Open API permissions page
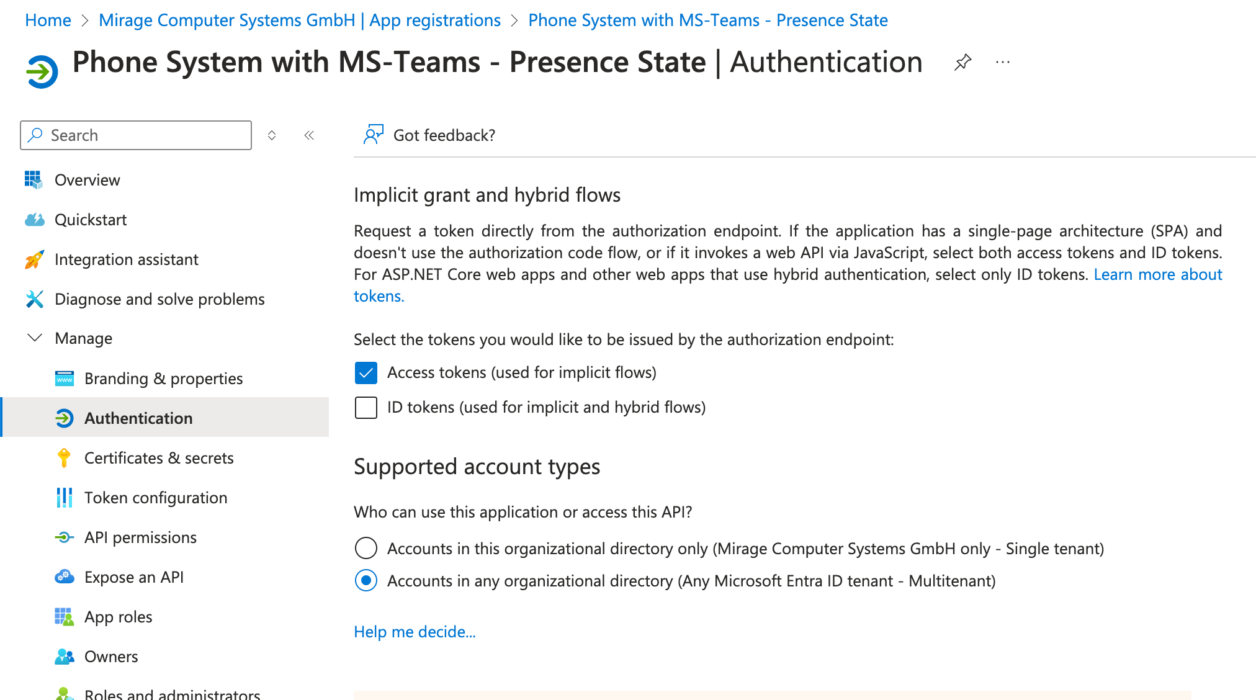 [x=140, y=537]
